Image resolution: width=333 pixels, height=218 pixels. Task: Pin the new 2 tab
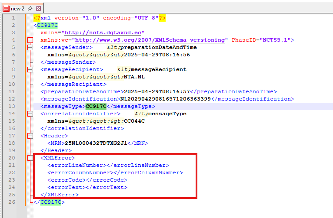click(30, 8)
